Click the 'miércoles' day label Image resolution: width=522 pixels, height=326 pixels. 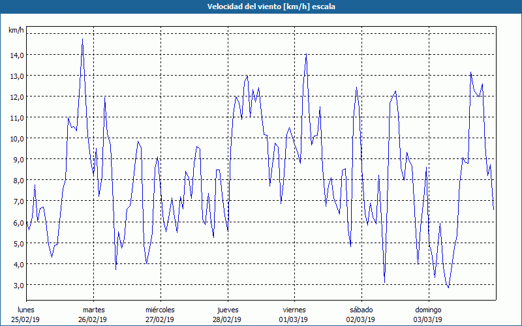coord(160,310)
